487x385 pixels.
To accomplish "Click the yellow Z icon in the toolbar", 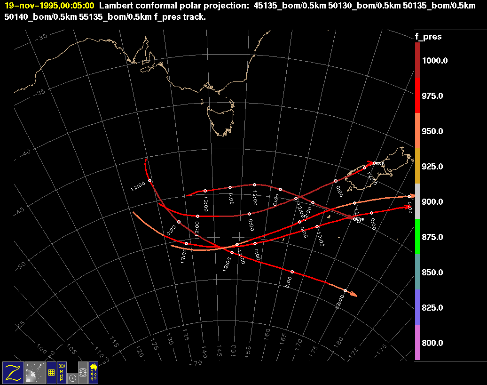I will pos(13,372).
